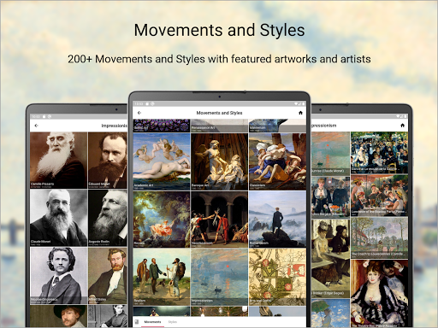Open the Neoclassicism movement tile

[x=219, y=219]
